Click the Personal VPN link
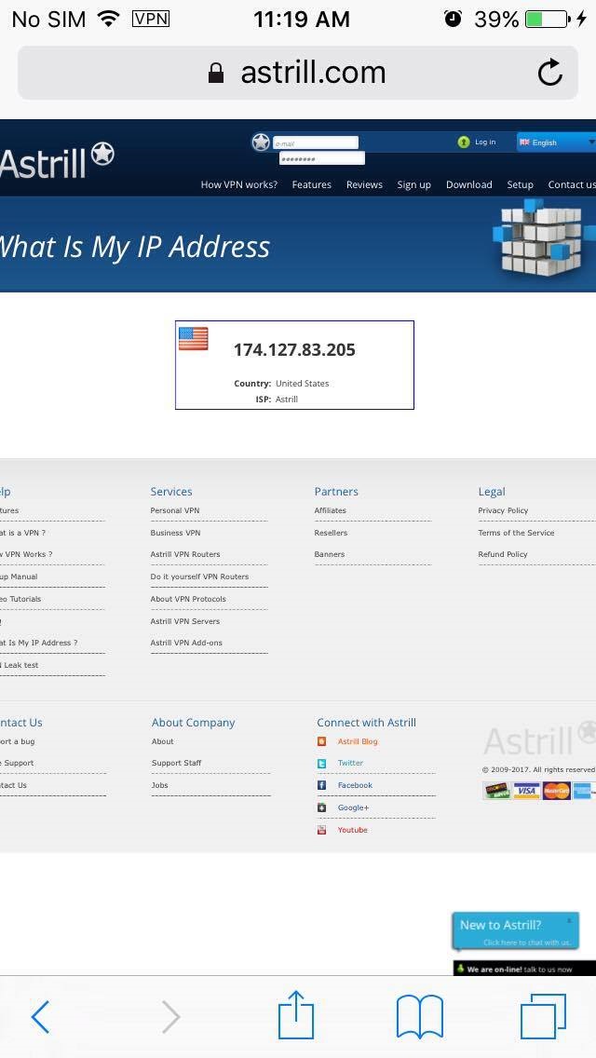 (x=175, y=510)
